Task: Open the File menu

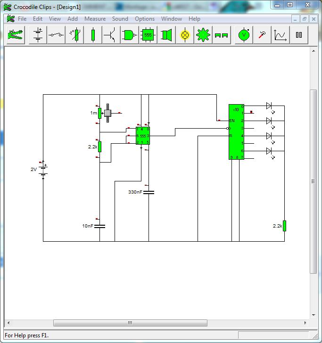Action: tap(22, 19)
